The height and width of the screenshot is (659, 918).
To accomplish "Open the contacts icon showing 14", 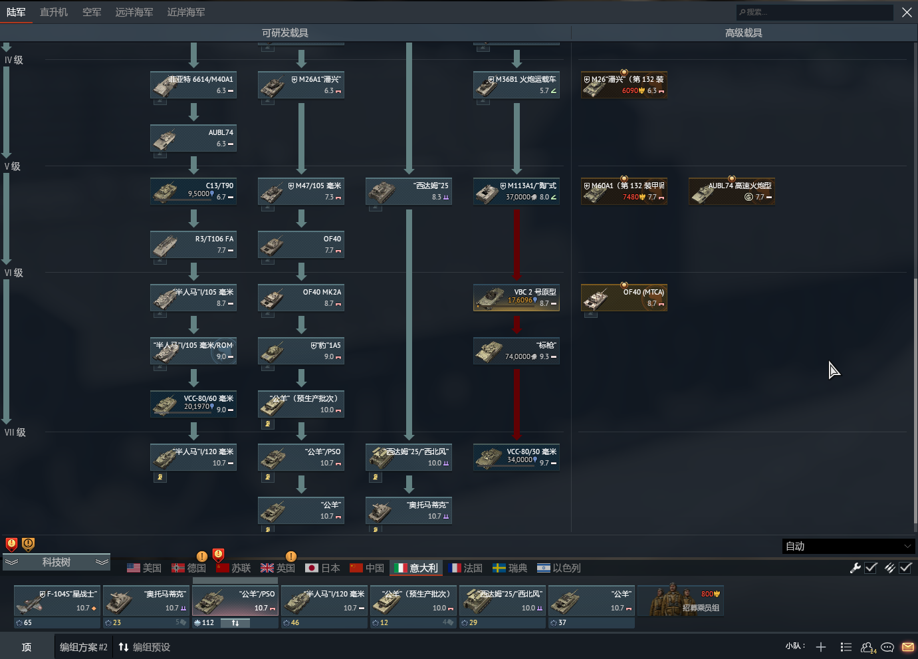I will [868, 647].
